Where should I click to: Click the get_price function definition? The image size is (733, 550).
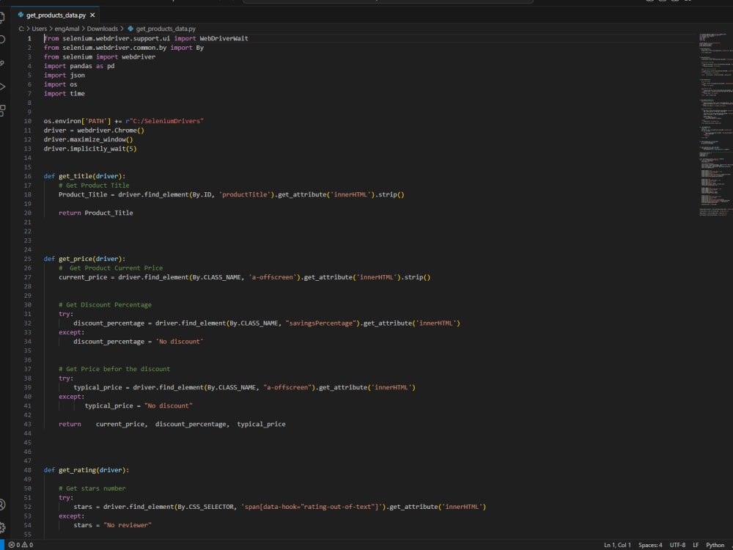pyautogui.click(x=84, y=259)
